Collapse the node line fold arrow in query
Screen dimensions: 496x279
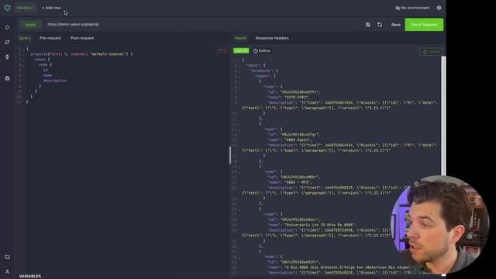(24, 65)
